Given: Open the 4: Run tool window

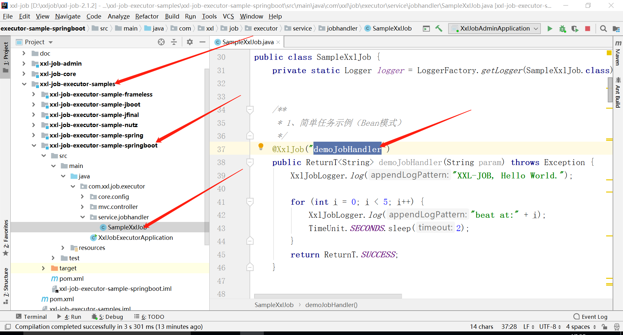Looking at the screenshot, I should [69, 316].
